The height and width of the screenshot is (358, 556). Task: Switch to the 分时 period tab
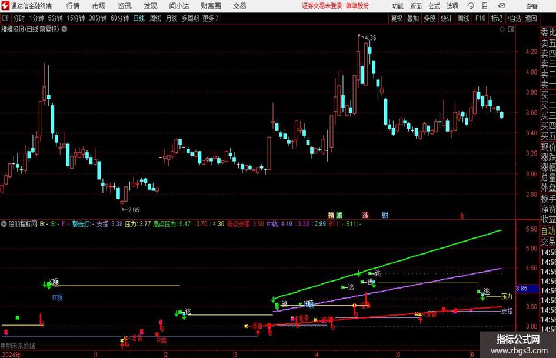click(x=19, y=18)
